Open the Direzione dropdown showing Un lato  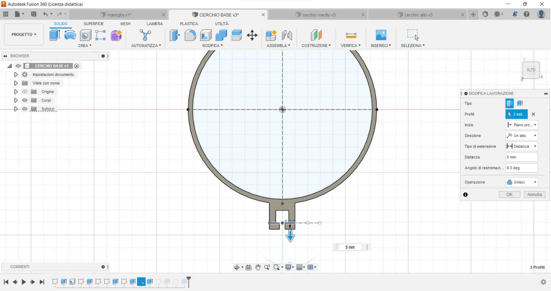(521, 135)
